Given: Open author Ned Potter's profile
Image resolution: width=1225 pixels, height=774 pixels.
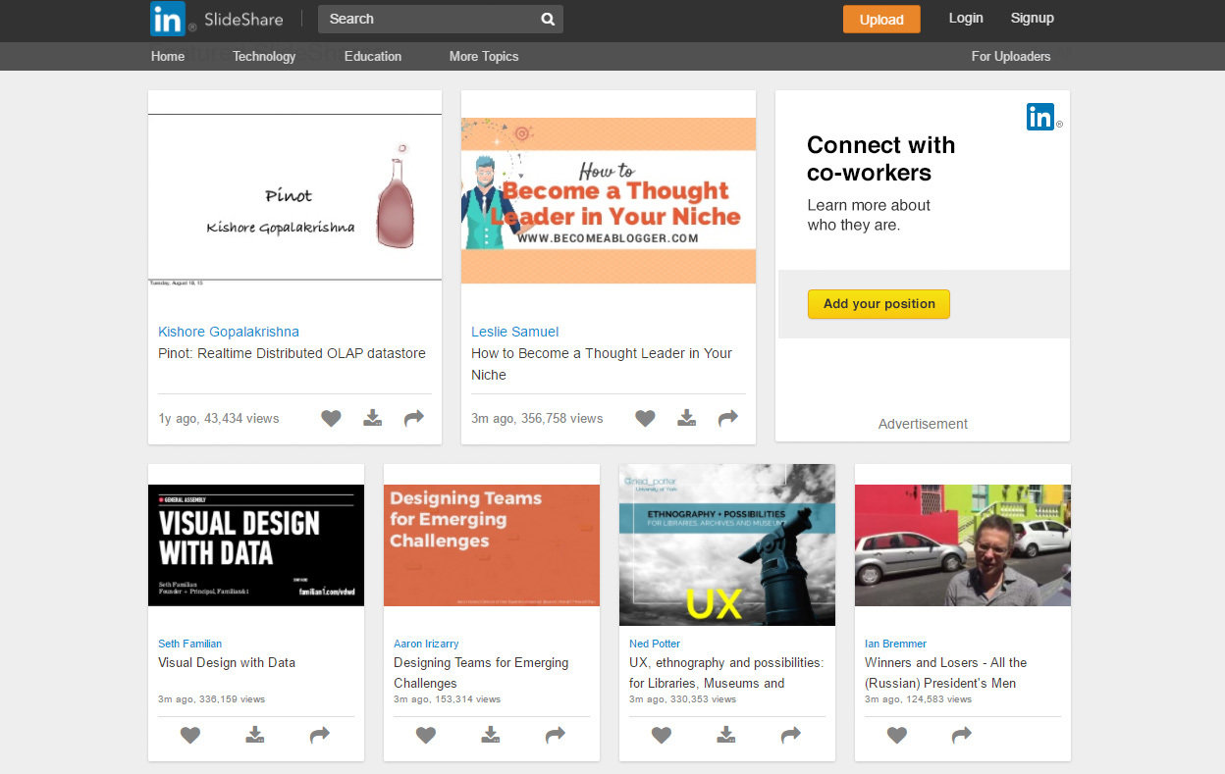Looking at the screenshot, I should (x=655, y=644).
